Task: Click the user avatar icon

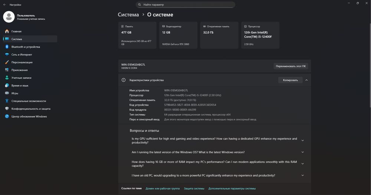Action: click(9, 17)
